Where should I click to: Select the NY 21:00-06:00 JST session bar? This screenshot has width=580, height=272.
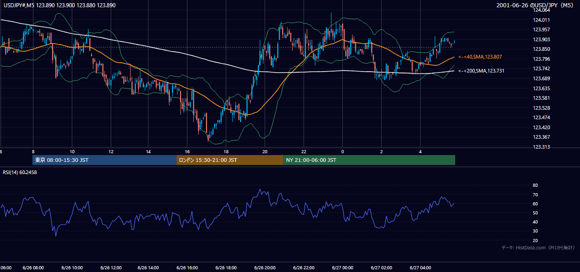click(x=369, y=160)
